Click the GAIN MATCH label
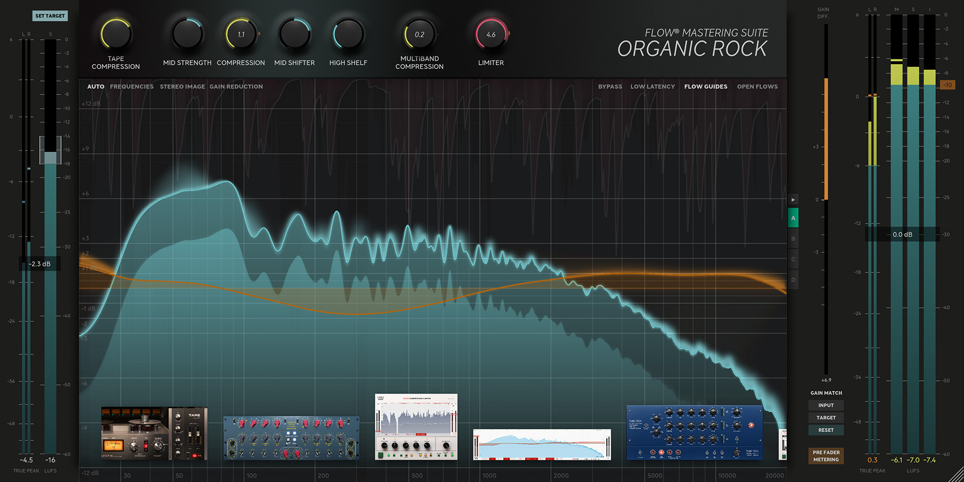This screenshot has height=482, width=964. [826, 393]
